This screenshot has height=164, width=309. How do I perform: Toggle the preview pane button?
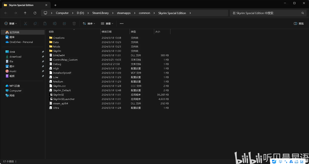[x=299, y=23]
